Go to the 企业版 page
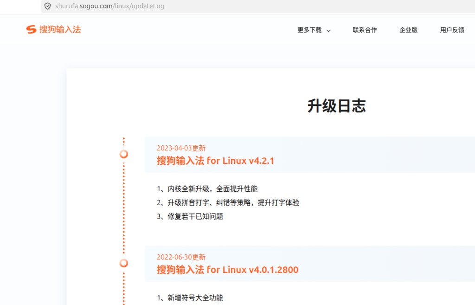This screenshot has height=305, width=475. [x=408, y=30]
